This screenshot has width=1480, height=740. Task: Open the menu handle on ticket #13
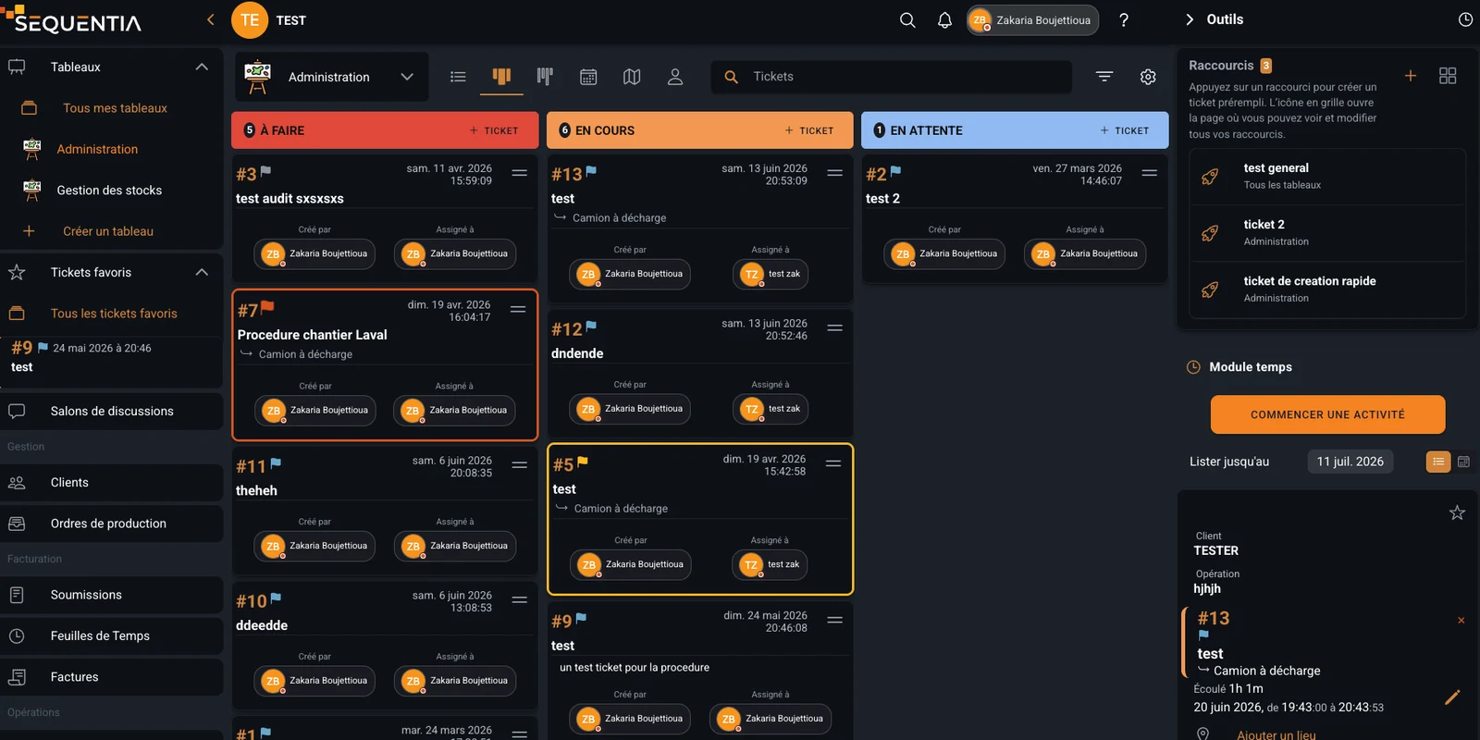[x=835, y=173]
